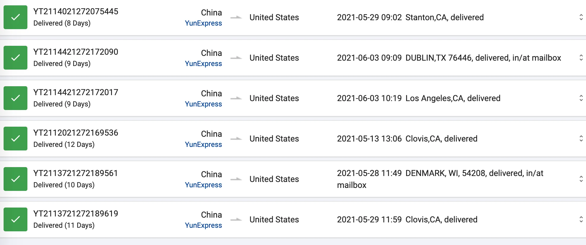Image resolution: width=586 pixels, height=245 pixels.
Task: Click green delivered checkmark for YT2114021272075445
Action: pyautogui.click(x=15, y=17)
